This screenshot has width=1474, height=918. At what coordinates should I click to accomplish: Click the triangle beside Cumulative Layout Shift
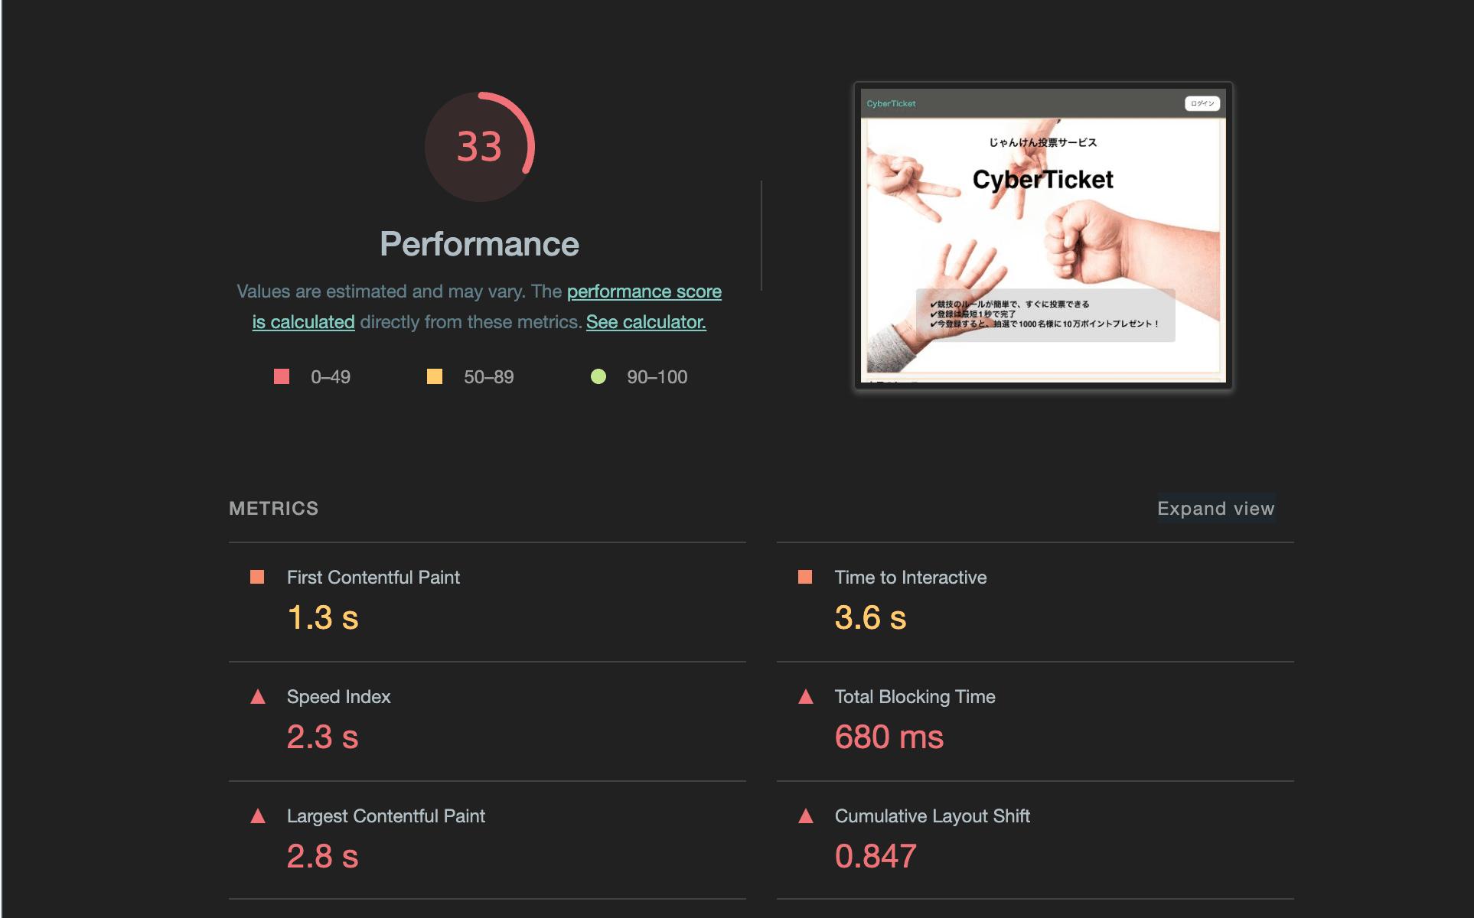[806, 816]
